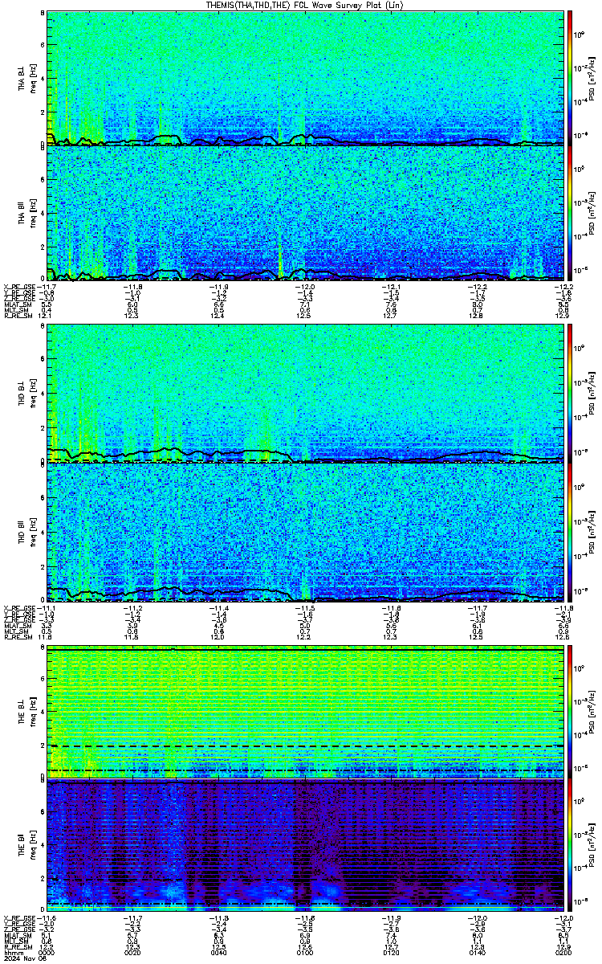Click the 0040 time tick label
This screenshot has width=602, height=964.
[220, 952]
